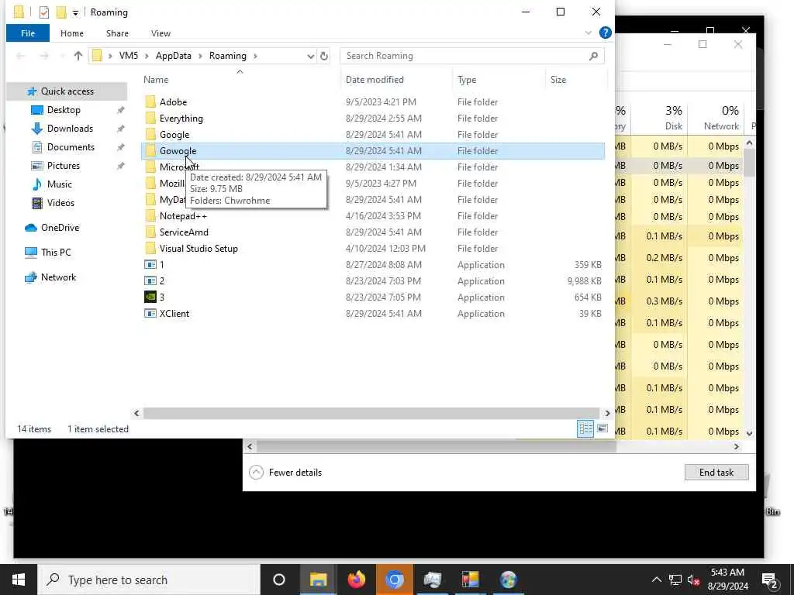Screen dimensions: 794x595
Task: Collapse Task Manager with Fewer details
Action: [x=285, y=472]
